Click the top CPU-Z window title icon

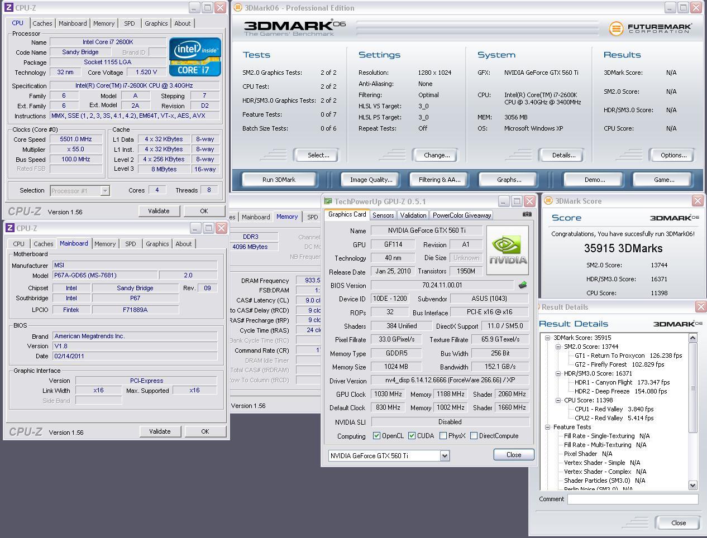click(8, 8)
